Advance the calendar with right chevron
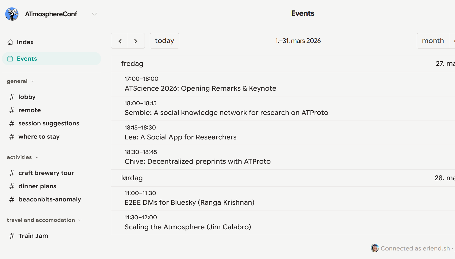Viewport: 455px width, 259px height. (x=136, y=41)
